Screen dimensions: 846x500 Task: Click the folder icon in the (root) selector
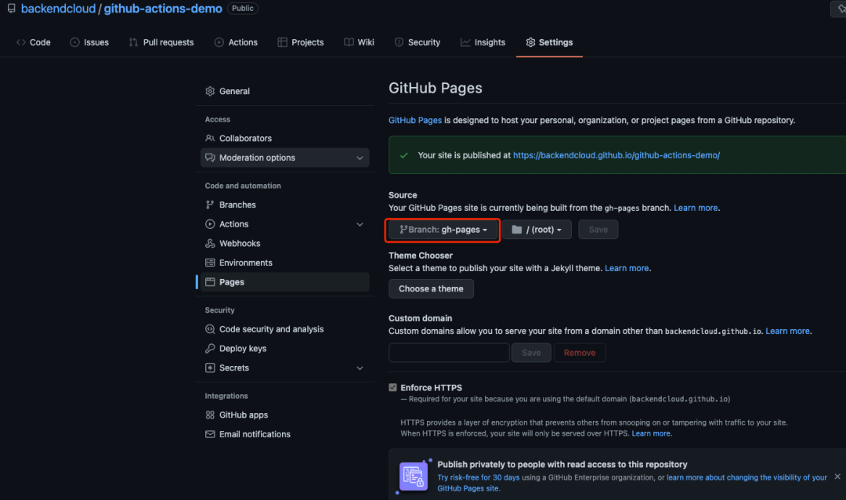tap(518, 229)
